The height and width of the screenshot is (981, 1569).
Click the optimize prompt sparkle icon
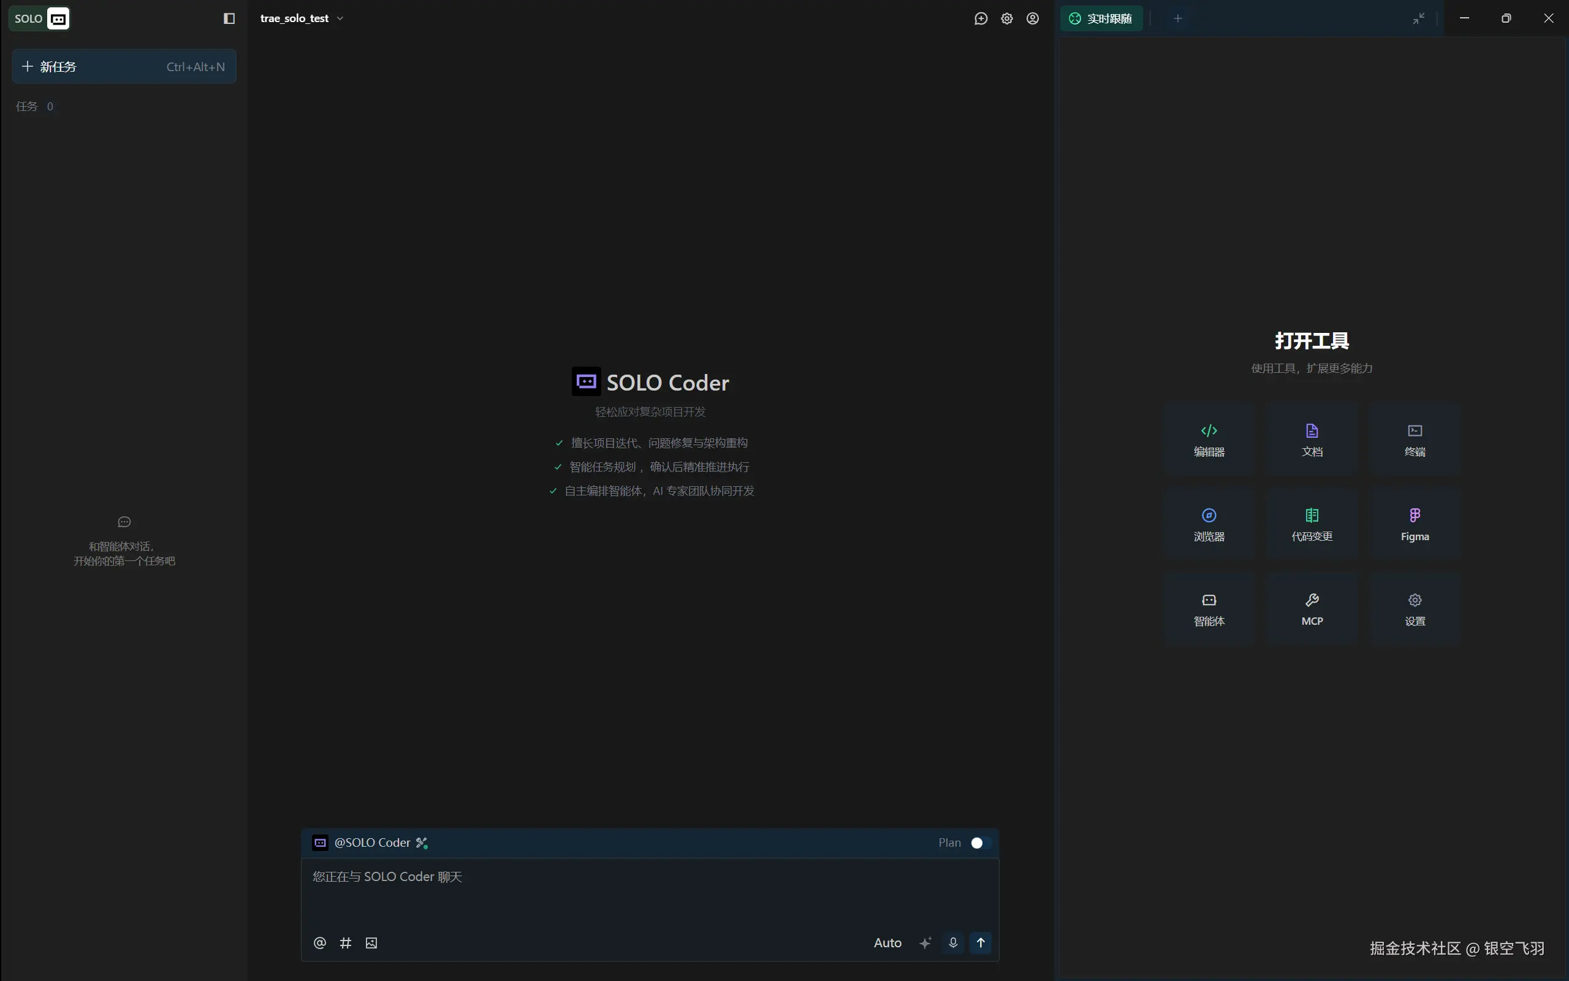point(925,943)
